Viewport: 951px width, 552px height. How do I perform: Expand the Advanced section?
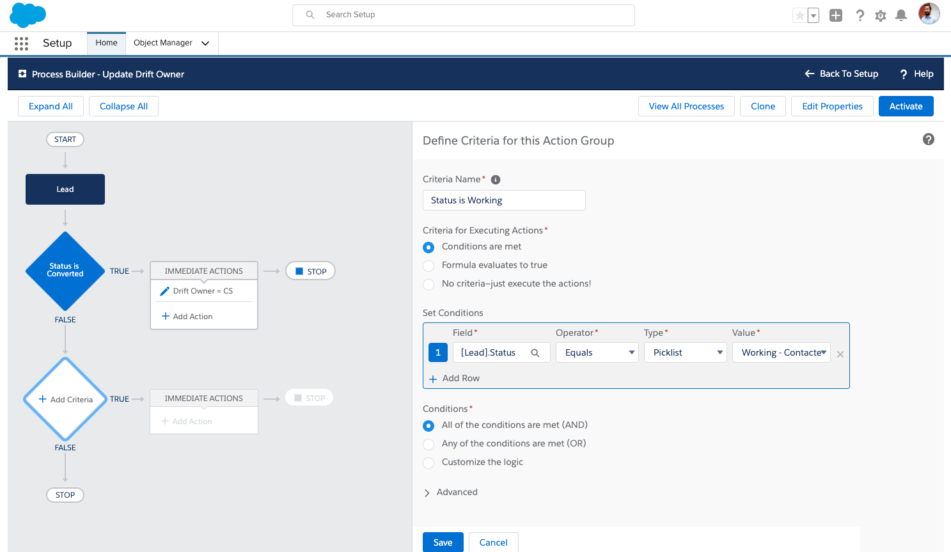(x=451, y=493)
